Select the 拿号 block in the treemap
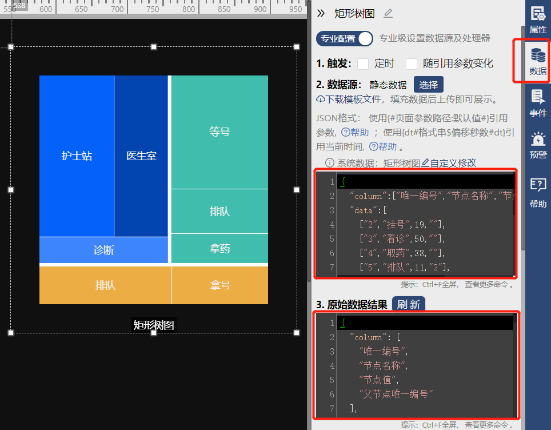This screenshot has width=551, height=430. pyautogui.click(x=220, y=285)
